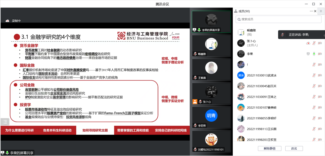Select the 如何寻找研究主题 slide tab
325x156 pixels.
(x=95, y=130)
